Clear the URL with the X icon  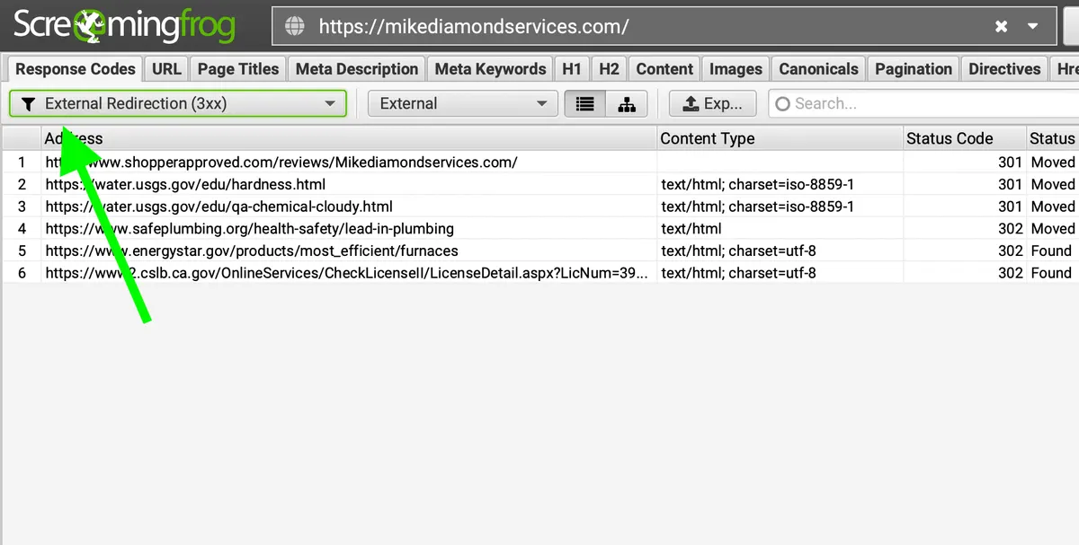tap(1001, 27)
